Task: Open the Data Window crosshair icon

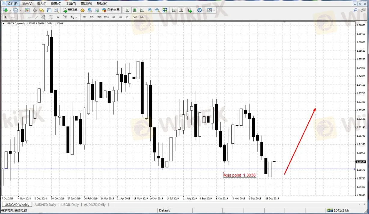Action: pos(35,10)
